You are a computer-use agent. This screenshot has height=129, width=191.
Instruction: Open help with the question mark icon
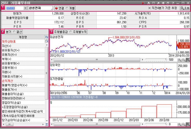(173, 3)
